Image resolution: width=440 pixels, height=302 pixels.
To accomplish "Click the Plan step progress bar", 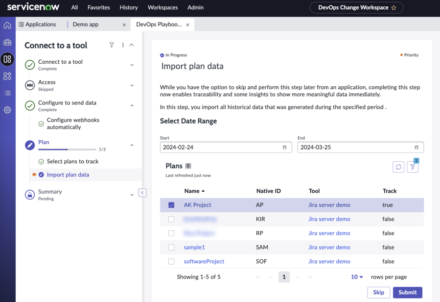I will coord(67,150).
